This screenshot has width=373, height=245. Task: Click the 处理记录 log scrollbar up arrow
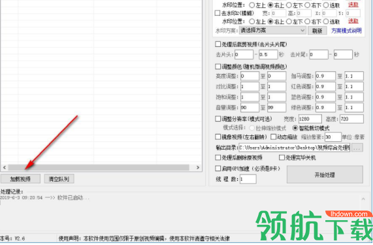pos(363,199)
